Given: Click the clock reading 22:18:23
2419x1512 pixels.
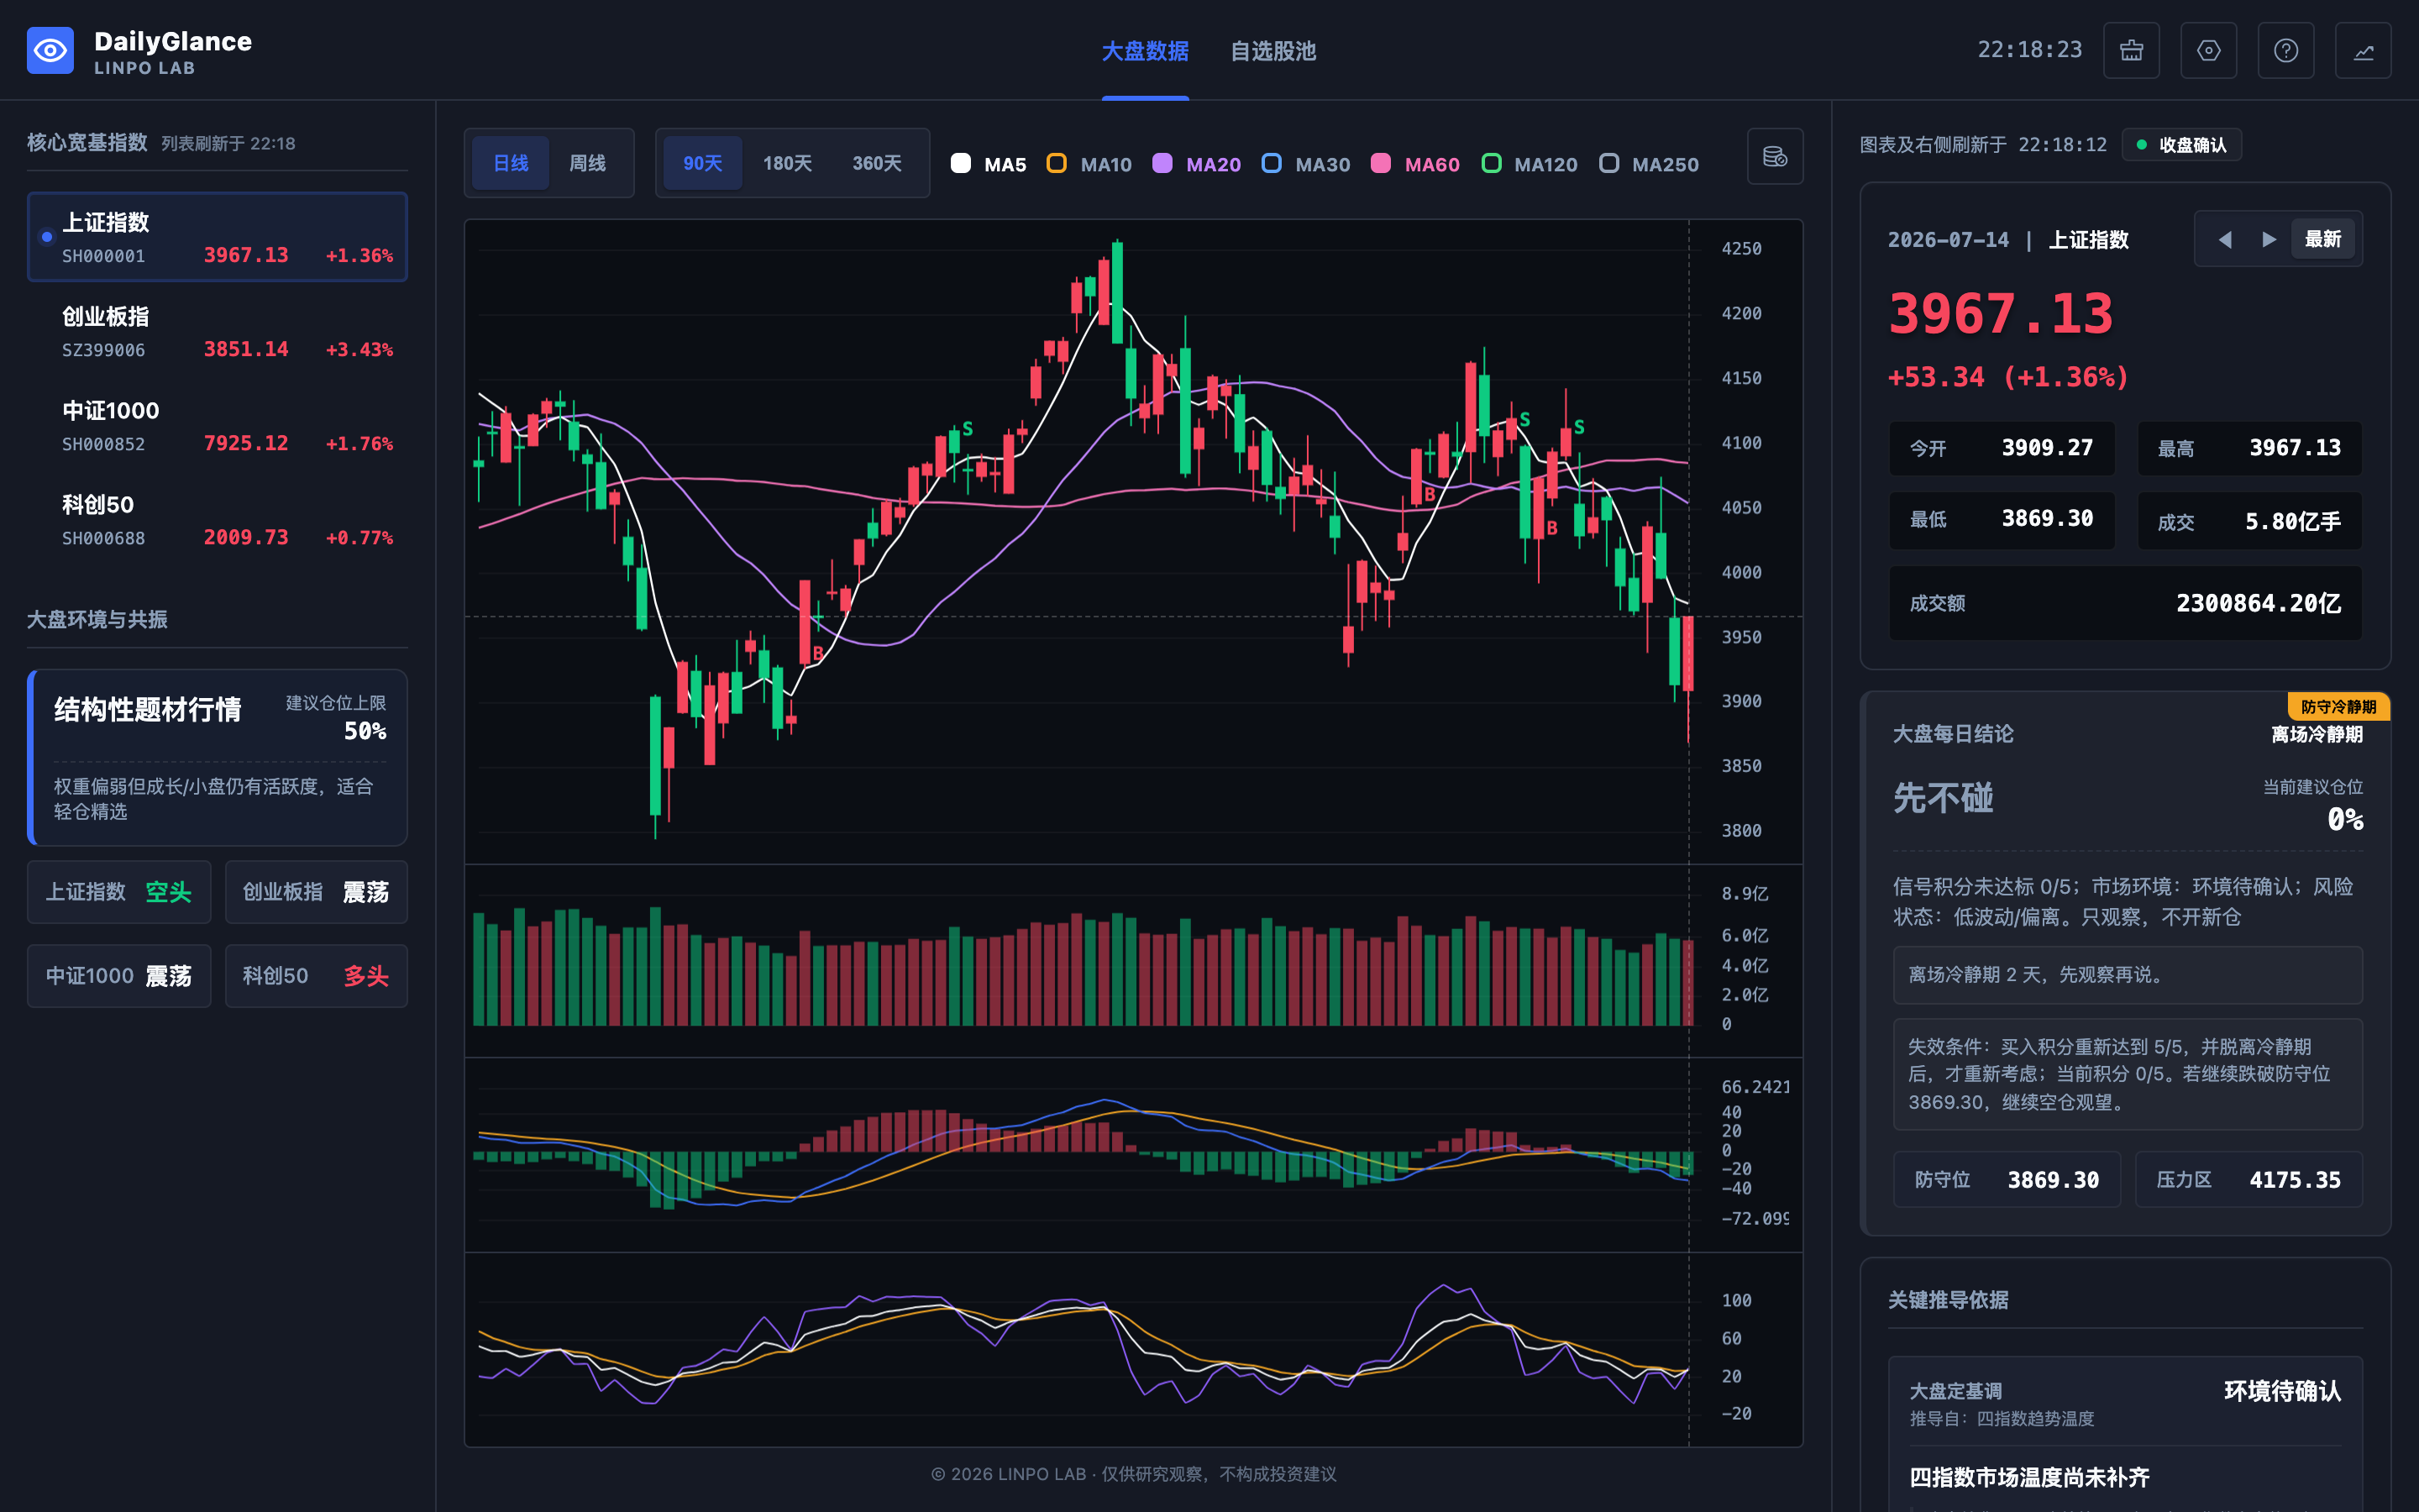Looking at the screenshot, I should (2029, 50).
